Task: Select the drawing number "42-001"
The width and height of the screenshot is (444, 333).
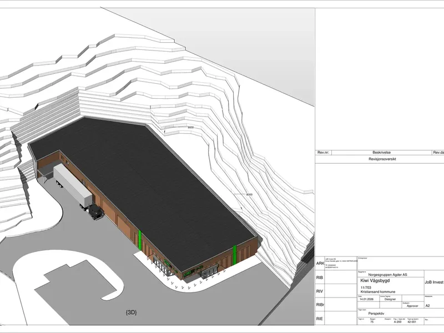Action: tap(412, 322)
